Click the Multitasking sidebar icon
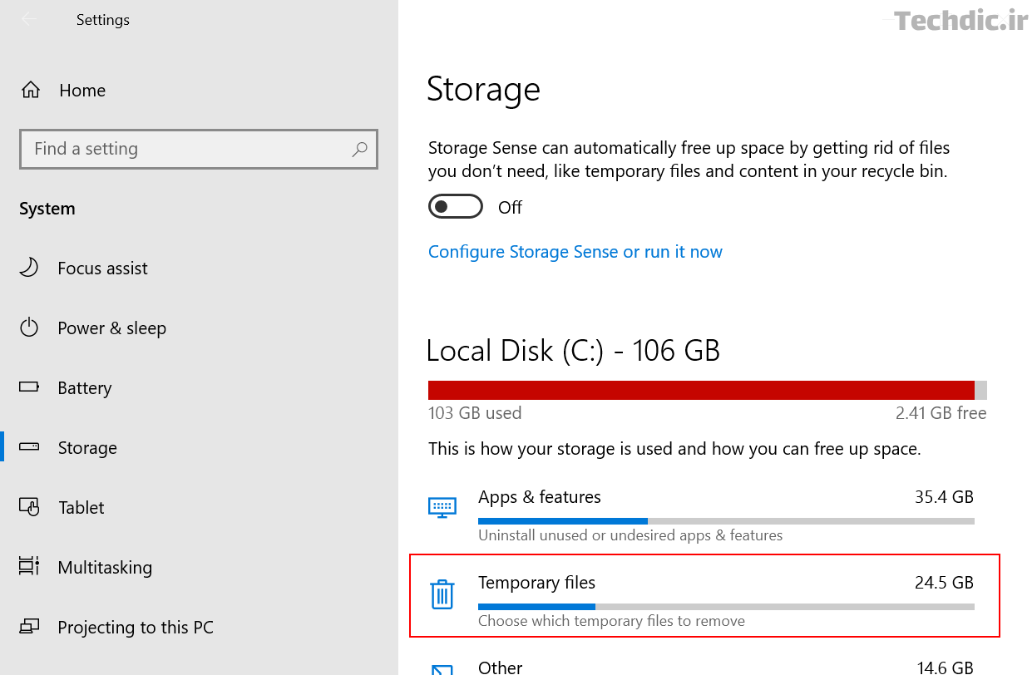Viewport: 1032px width, 675px height. pos(29,567)
